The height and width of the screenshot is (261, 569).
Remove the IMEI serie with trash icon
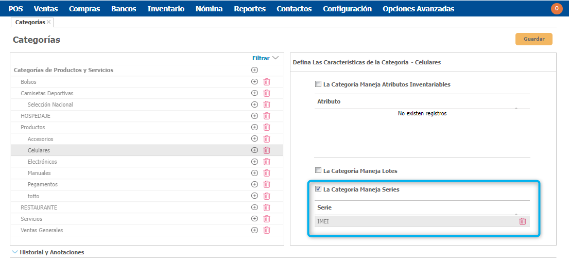pyautogui.click(x=523, y=221)
